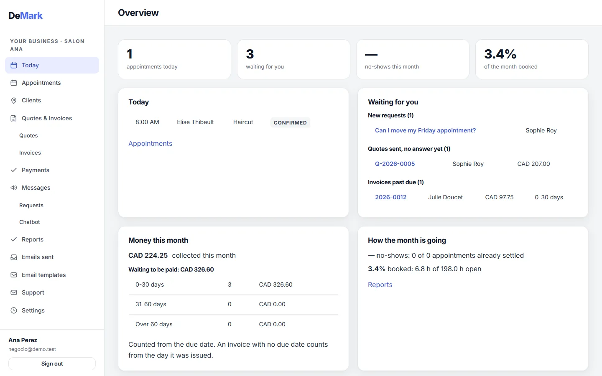Viewport: 602px width, 376px height.
Task: Click the DeMark logo
Action: tap(26, 15)
